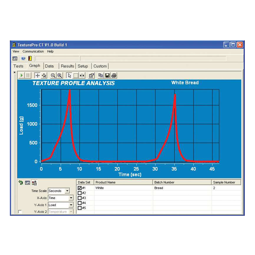
Task: Open help via blue question mark icon
Action: [x=23, y=59]
